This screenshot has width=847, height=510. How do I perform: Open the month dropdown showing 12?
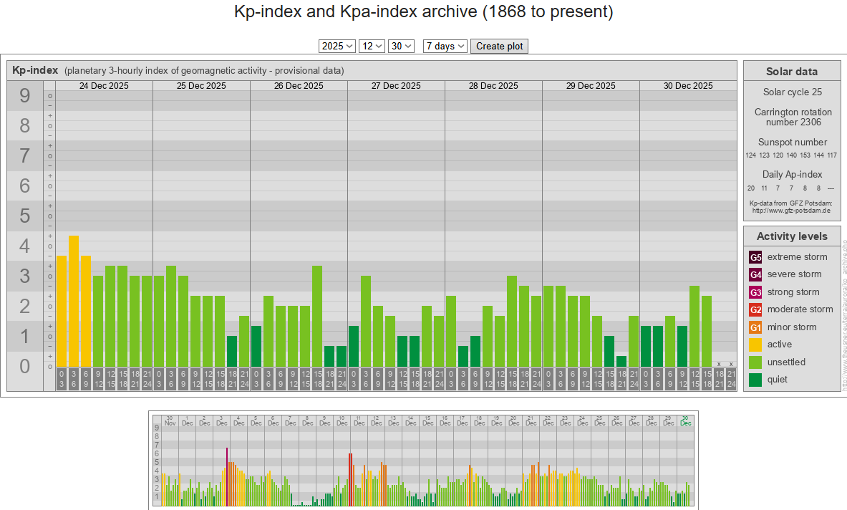(x=372, y=46)
